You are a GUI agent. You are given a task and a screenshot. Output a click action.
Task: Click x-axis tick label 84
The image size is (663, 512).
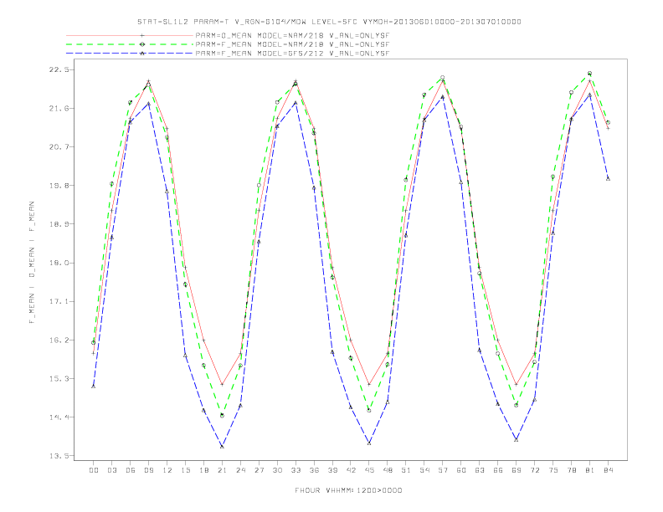point(609,470)
